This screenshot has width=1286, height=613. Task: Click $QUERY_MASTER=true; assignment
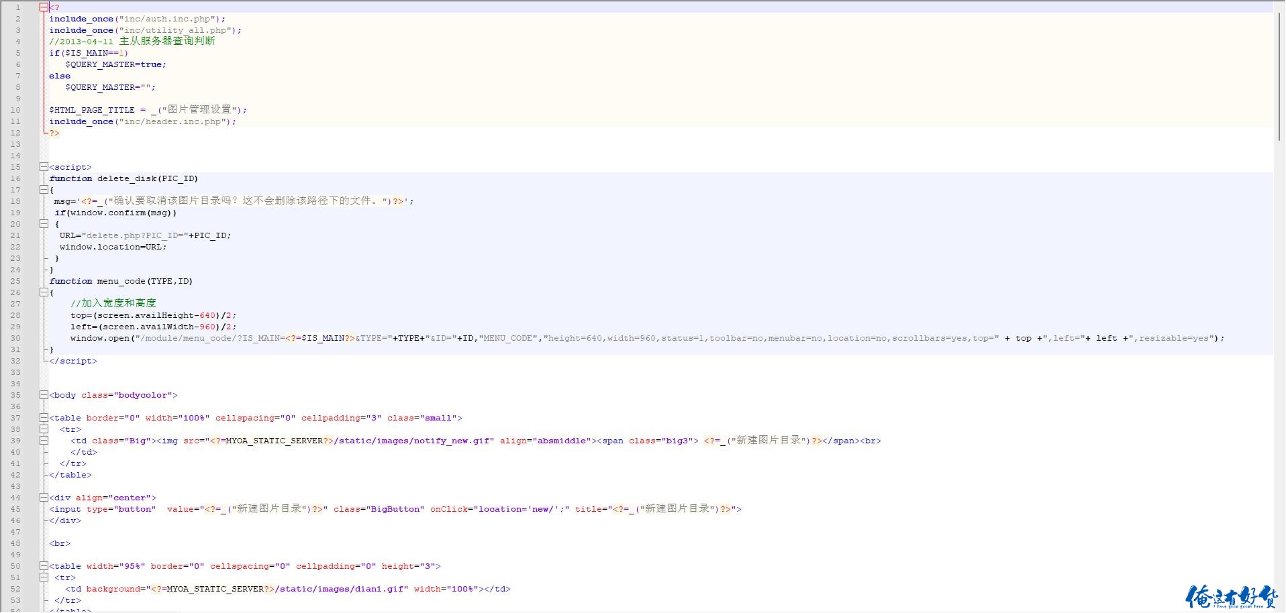point(115,64)
